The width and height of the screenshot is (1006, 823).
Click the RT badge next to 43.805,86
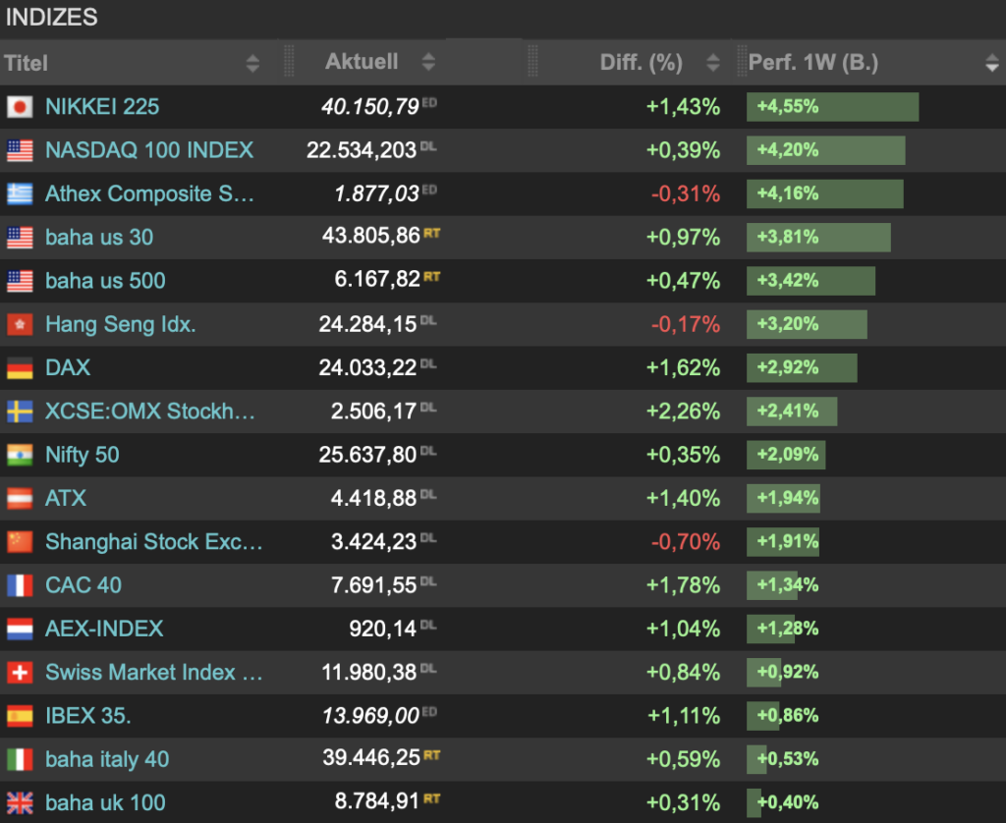point(432,233)
